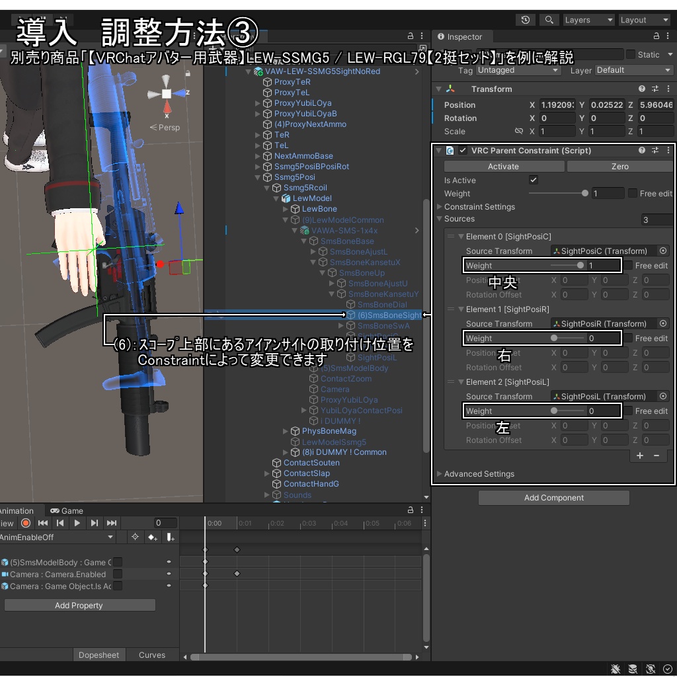Remove source with minus button

[657, 456]
